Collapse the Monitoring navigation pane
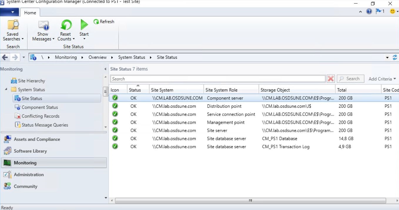This screenshot has height=210, width=399. coord(106,69)
